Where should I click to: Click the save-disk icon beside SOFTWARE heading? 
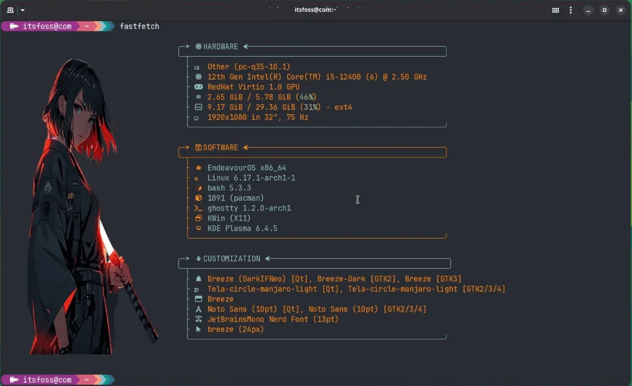coord(198,148)
